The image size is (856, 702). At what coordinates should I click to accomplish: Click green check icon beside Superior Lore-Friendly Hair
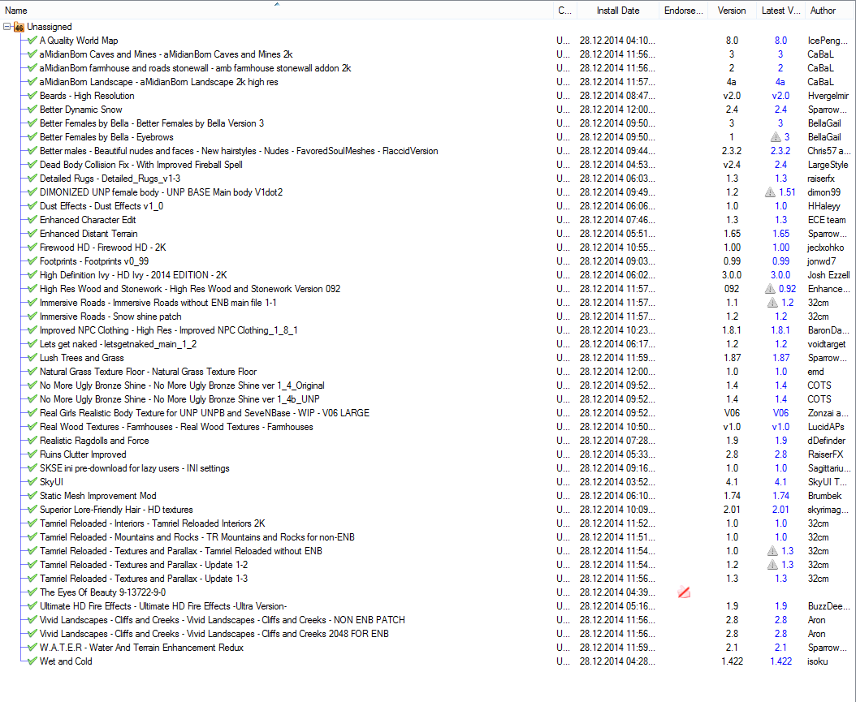click(32, 509)
